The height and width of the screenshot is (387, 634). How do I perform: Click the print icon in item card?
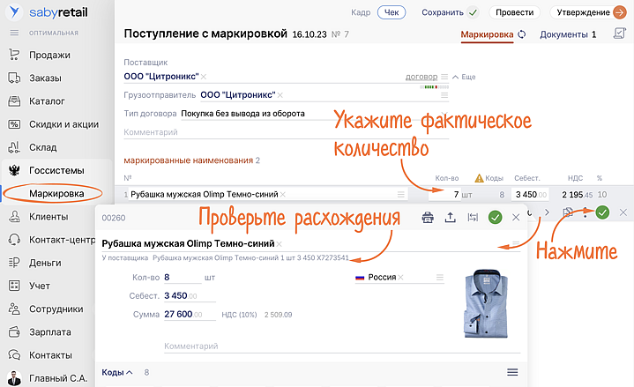point(428,218)
